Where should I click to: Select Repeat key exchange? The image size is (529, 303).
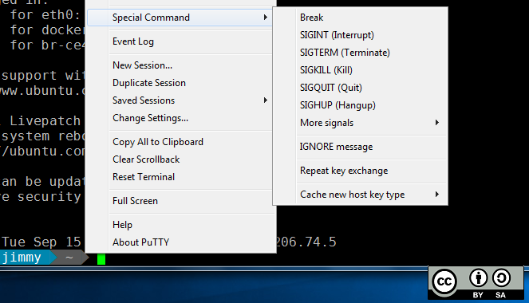click(x=361, y=171)
